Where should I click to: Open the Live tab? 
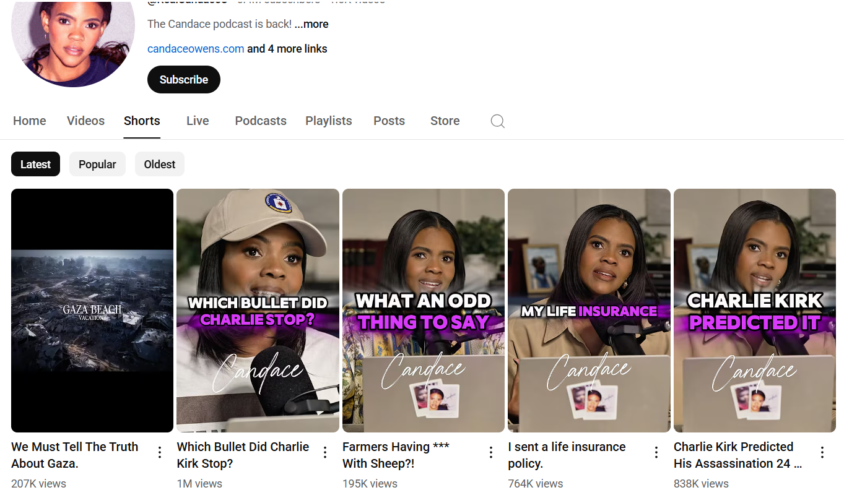pyautogui.click(x=198, y=121)
